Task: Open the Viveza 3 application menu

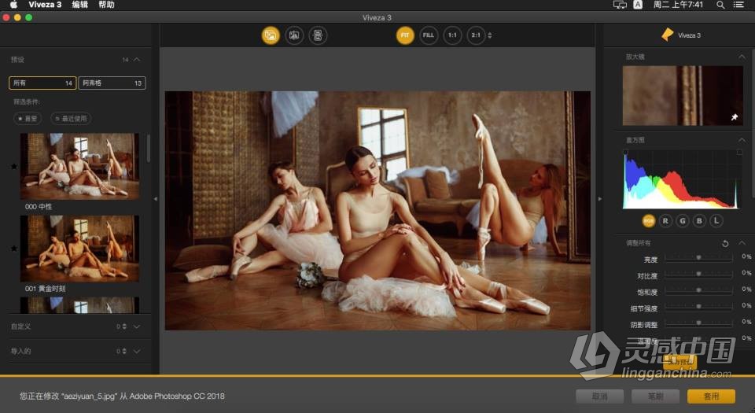Action: point(45,5)
